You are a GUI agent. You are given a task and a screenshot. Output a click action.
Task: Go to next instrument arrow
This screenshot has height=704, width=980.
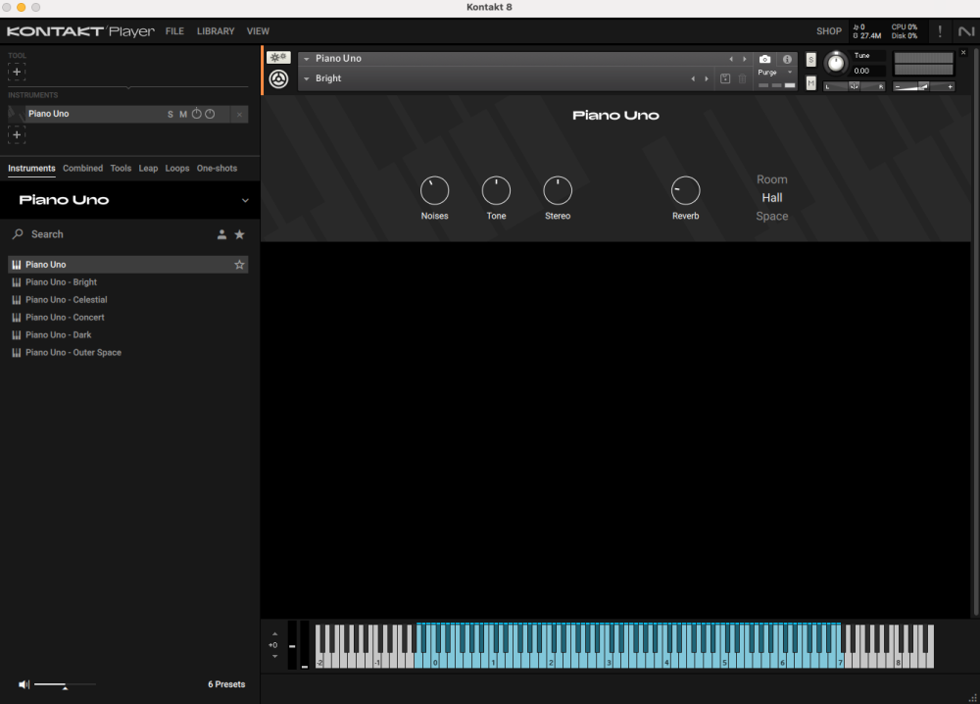pos(745,59)
